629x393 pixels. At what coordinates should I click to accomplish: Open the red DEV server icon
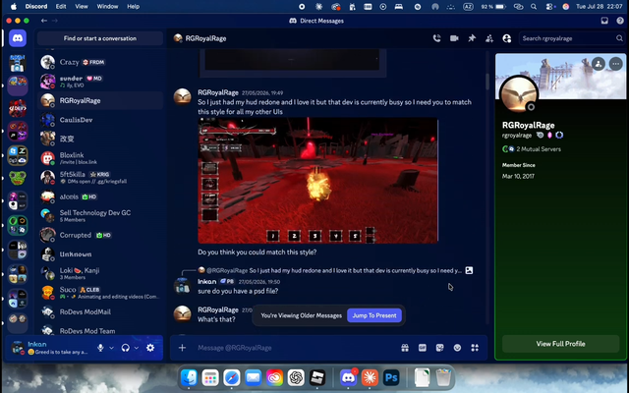18,108
